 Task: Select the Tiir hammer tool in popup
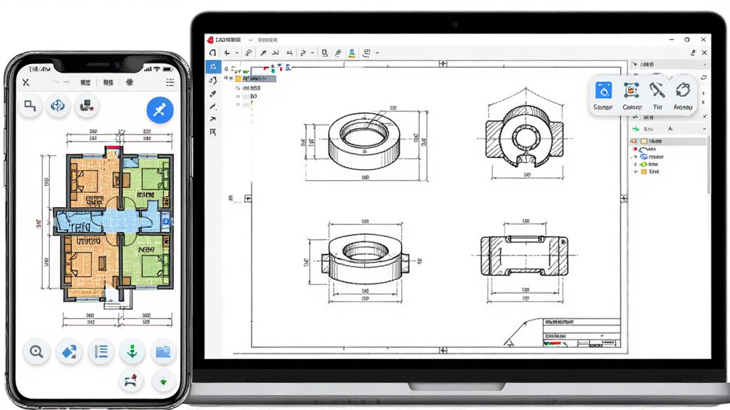tap(657, 95)
